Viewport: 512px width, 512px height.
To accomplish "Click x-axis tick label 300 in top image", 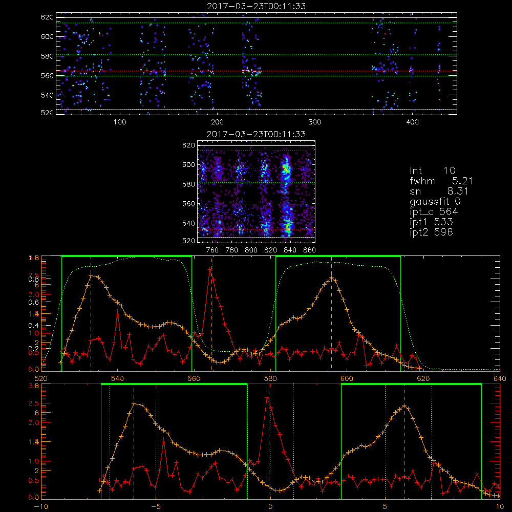I will [x=315, y=122].
